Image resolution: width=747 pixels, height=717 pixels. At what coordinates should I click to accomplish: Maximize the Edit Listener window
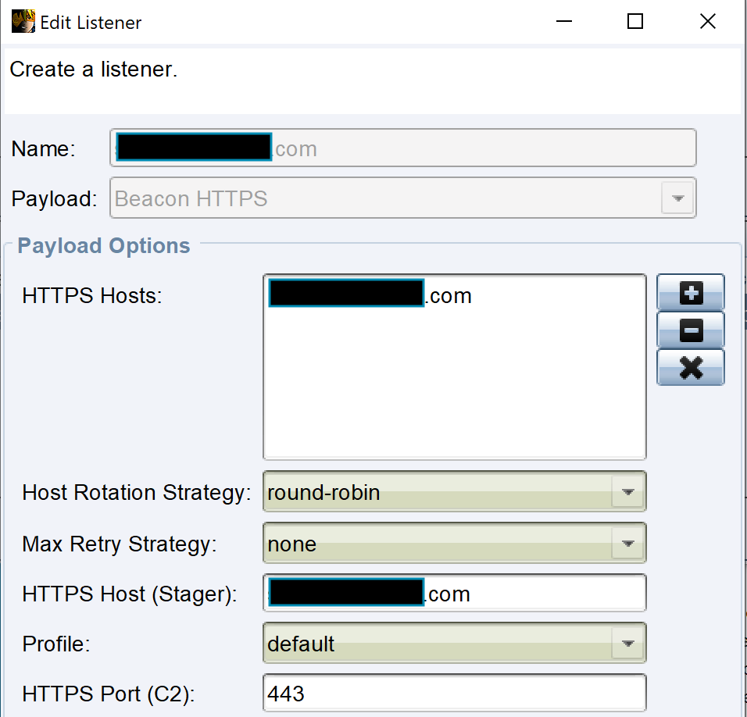click(634, 22)
